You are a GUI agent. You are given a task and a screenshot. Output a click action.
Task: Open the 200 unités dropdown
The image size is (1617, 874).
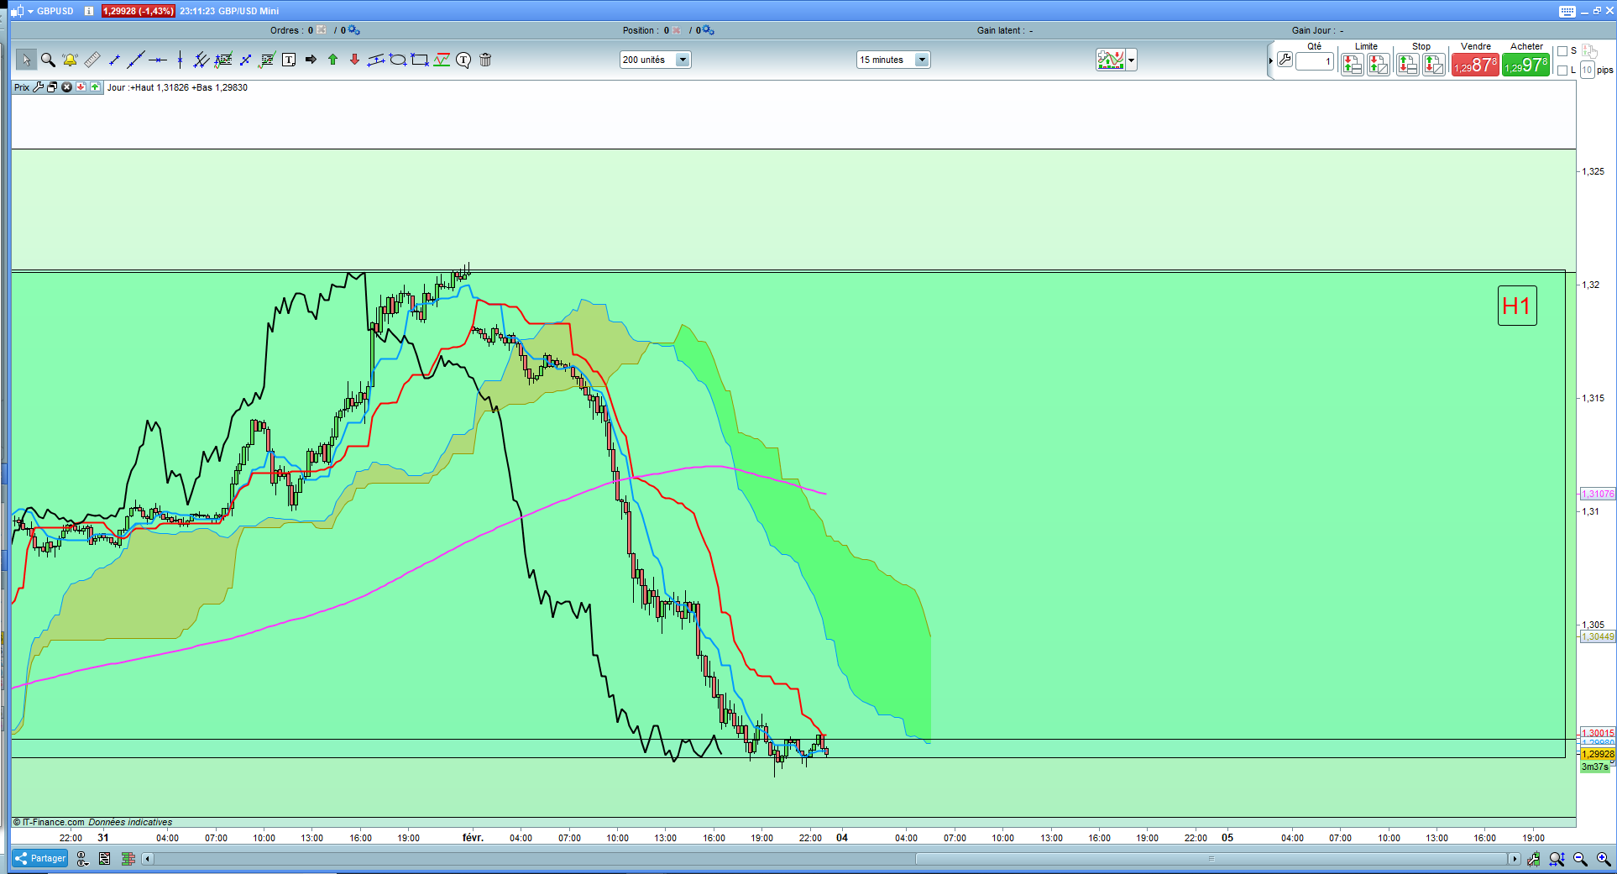[656, 60]
